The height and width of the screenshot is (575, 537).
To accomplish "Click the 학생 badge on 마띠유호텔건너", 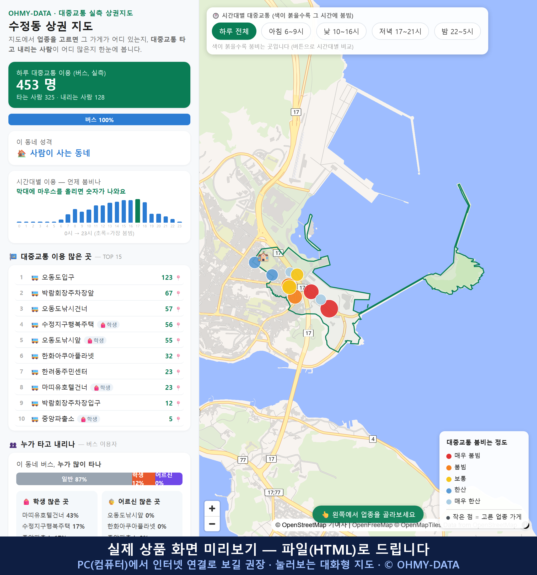I will click(102, 387).
